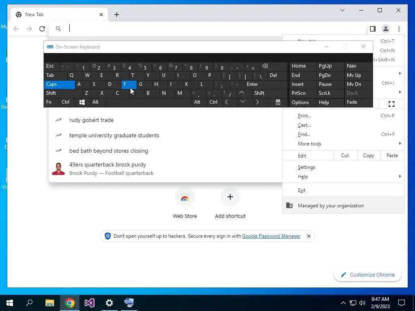Select Find... in Chrome menu
This screenshot has width=415, height=311.
tap(343, 134)
